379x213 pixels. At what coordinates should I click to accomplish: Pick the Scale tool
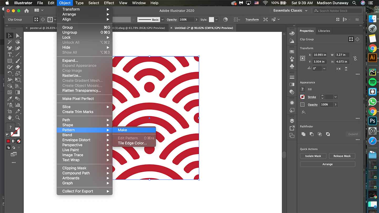[x=18, y=73]
